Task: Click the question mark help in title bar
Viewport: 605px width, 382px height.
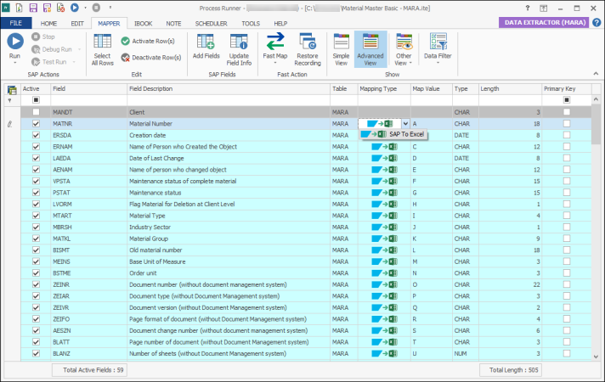Action: 528,8
